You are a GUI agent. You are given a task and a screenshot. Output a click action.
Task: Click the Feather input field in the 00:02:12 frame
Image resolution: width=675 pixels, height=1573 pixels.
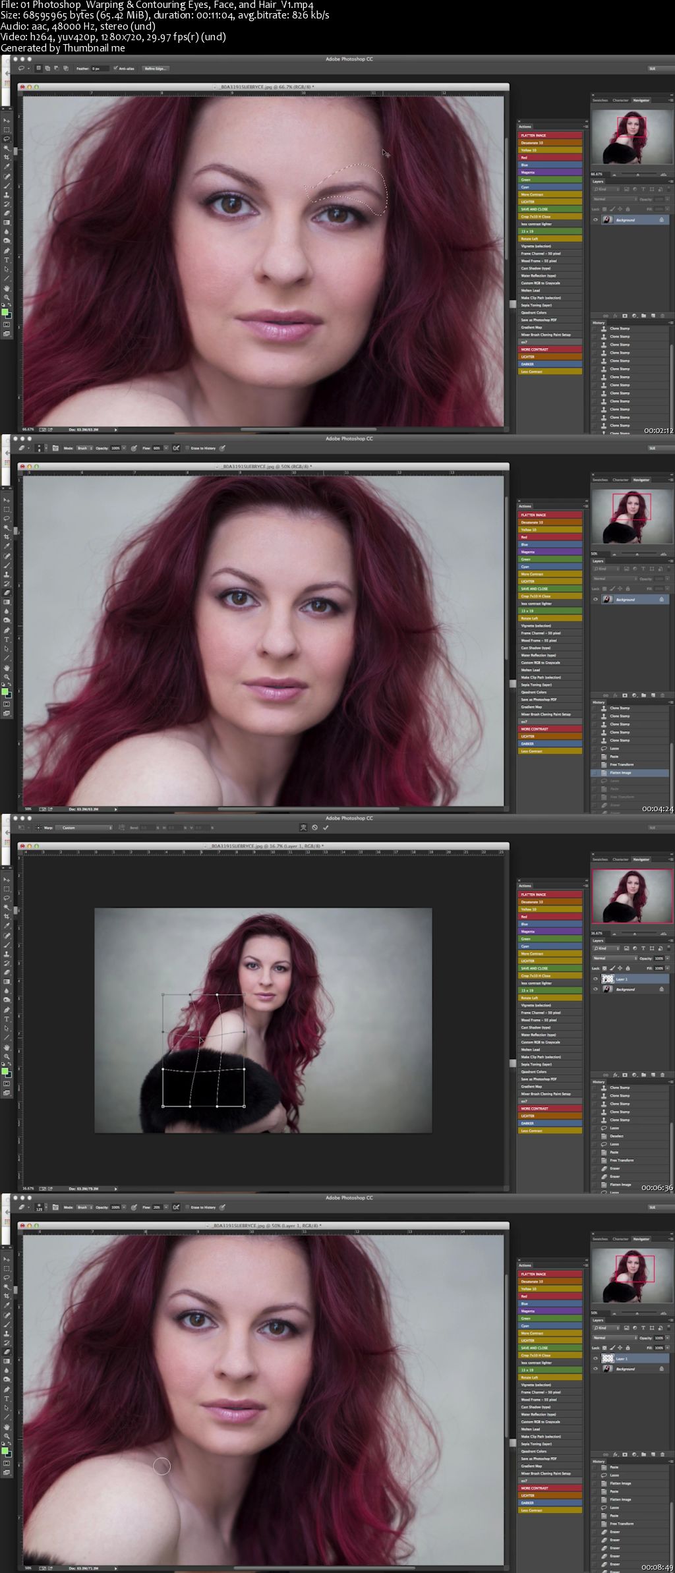(x=100, y=68)
